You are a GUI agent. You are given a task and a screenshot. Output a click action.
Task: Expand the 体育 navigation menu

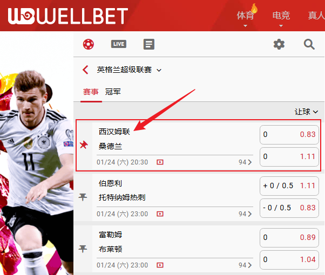tap(246, 17)
